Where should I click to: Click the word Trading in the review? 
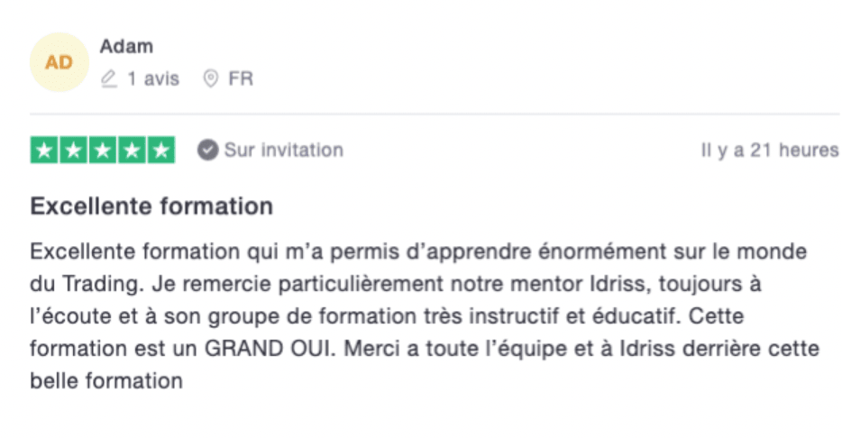click(103, 285)
